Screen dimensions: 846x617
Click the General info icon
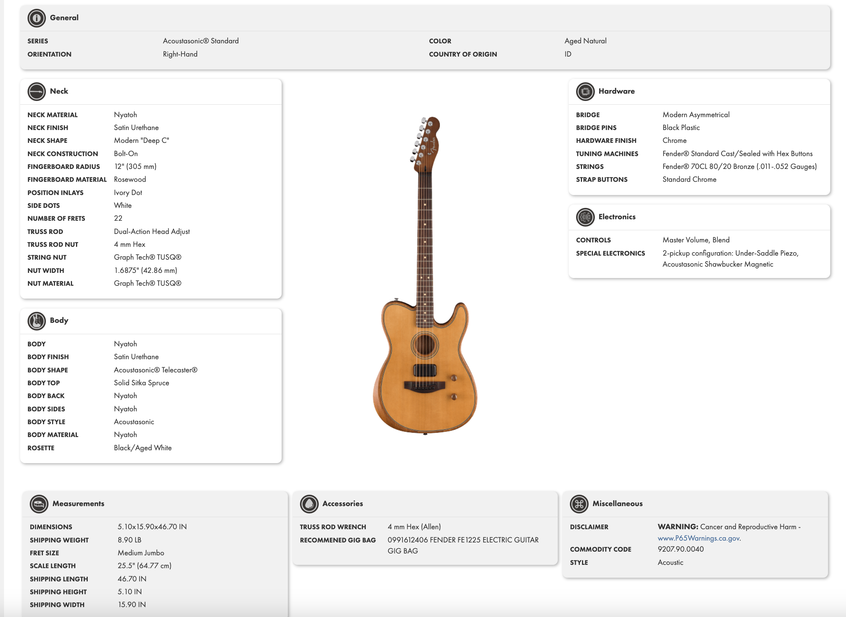[36, 18]
